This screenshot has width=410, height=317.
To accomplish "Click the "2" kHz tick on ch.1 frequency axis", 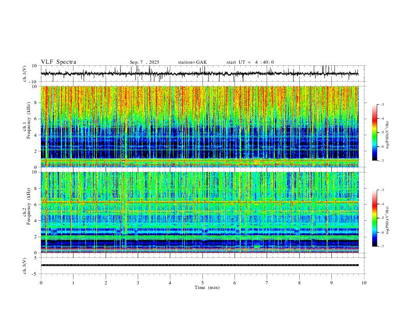I will [37, 151].
